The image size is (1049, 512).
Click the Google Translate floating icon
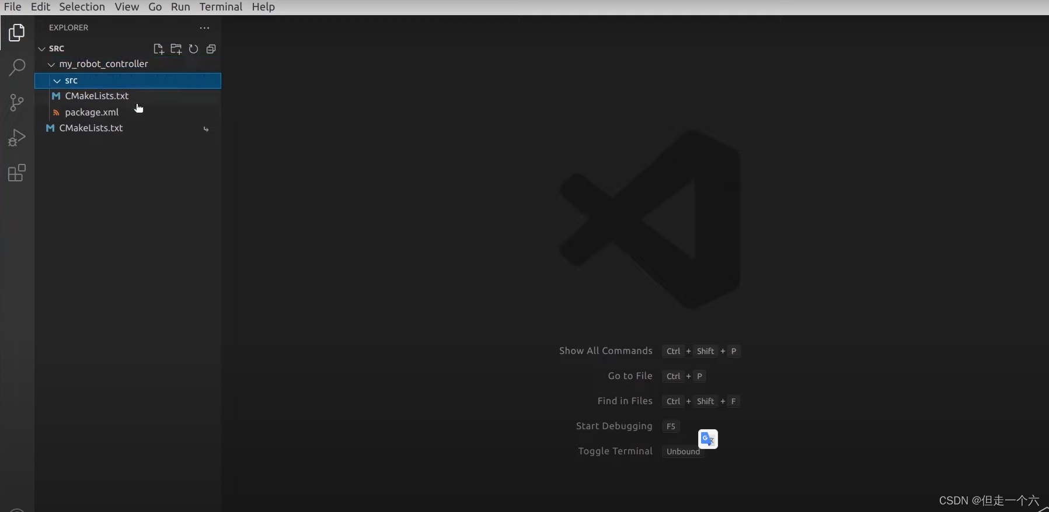point(708,439)
